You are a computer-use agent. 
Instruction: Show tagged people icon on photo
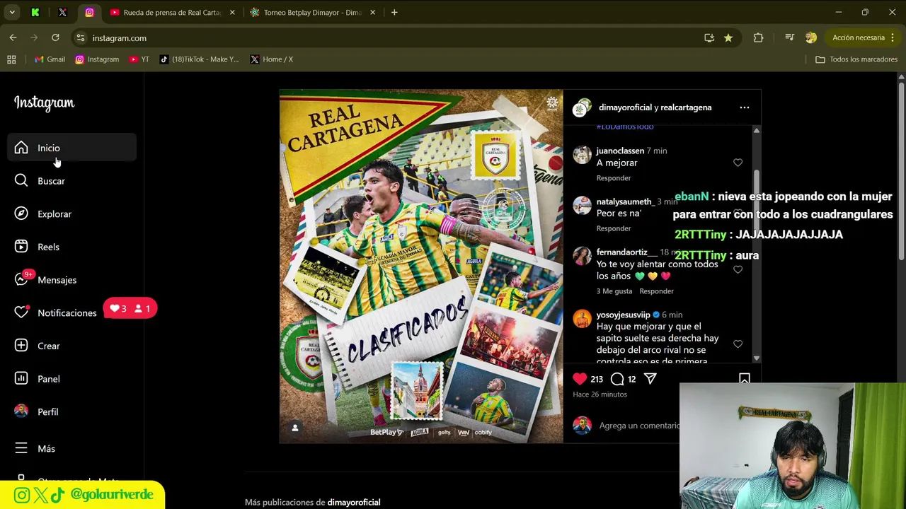[x=295, y=428]
